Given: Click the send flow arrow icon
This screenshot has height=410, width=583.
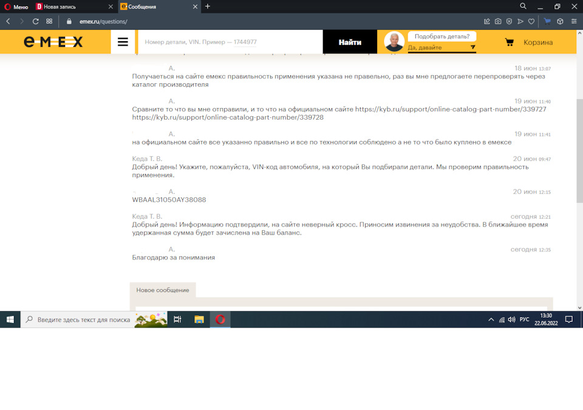Looking at the screenshot, I should point(520,22).
